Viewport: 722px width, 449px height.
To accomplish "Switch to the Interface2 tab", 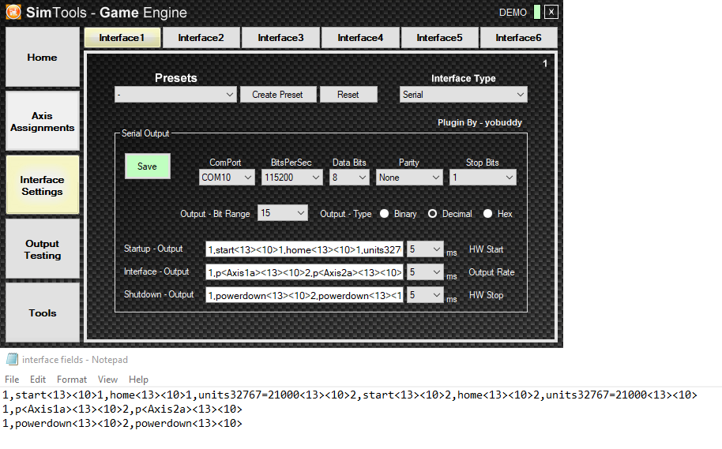I will tap(201, 38).
